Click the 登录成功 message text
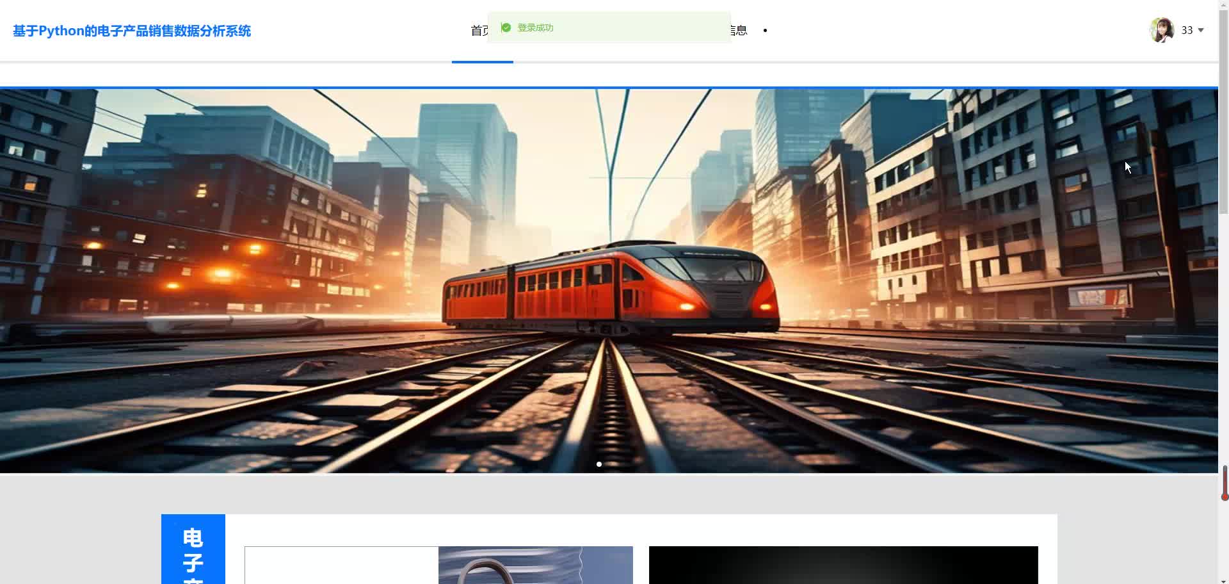1229x584 pixels. pyautogui.click(x=535, y=28)
